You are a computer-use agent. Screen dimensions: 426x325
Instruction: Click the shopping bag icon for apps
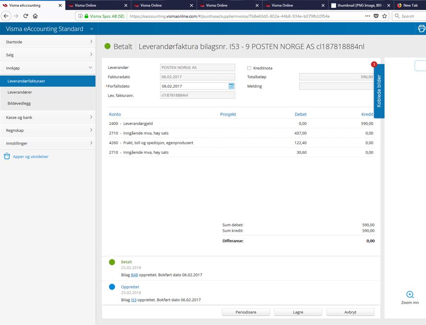(x=7, y=156)
